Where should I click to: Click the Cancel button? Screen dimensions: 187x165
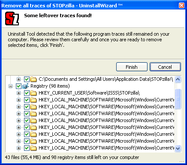coord(165,67)
